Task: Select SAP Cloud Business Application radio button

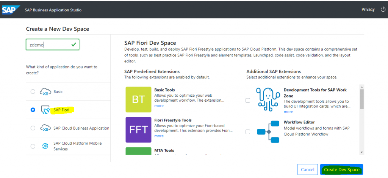Action: point(33,128)
